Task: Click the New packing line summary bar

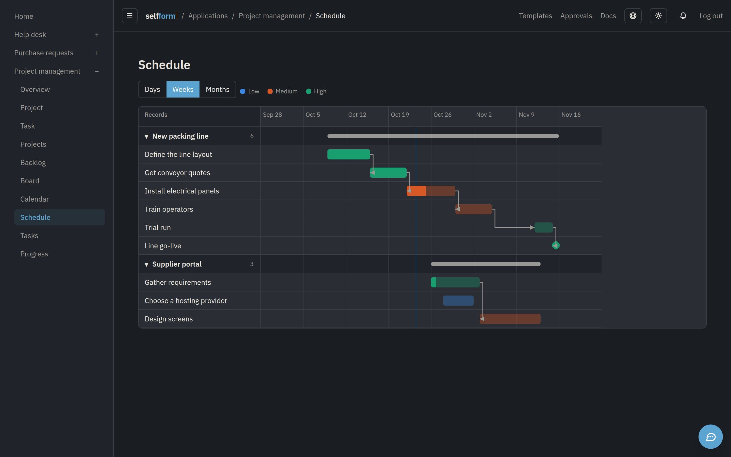Action: 443,136
